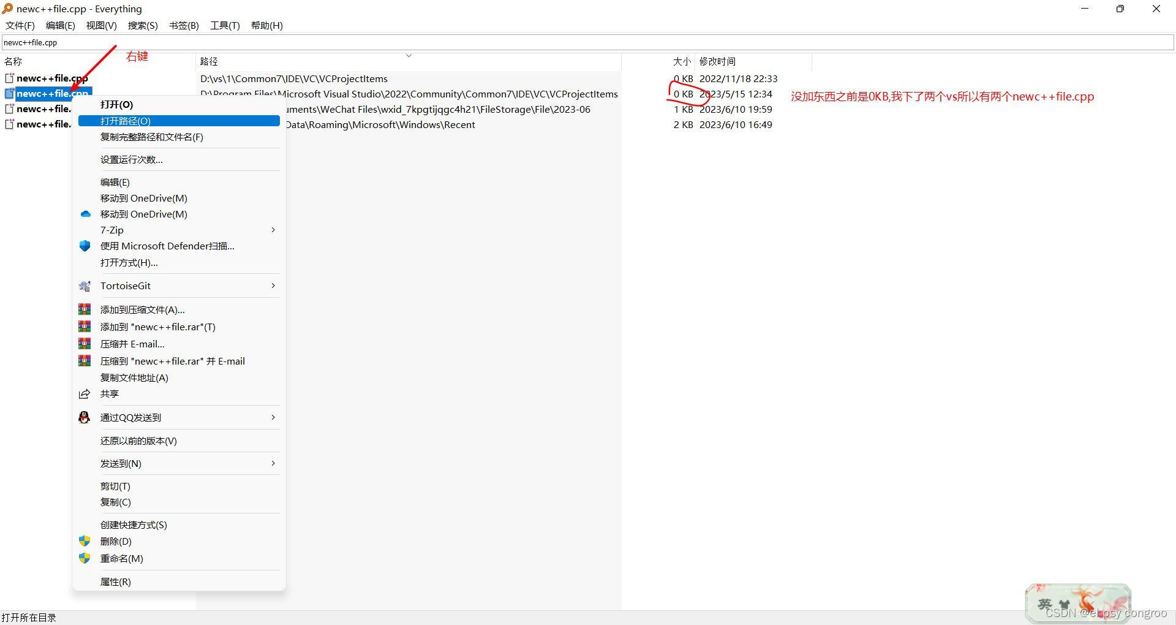Expand the 通过QQ发送到 submenu arrow

(273, 417)
